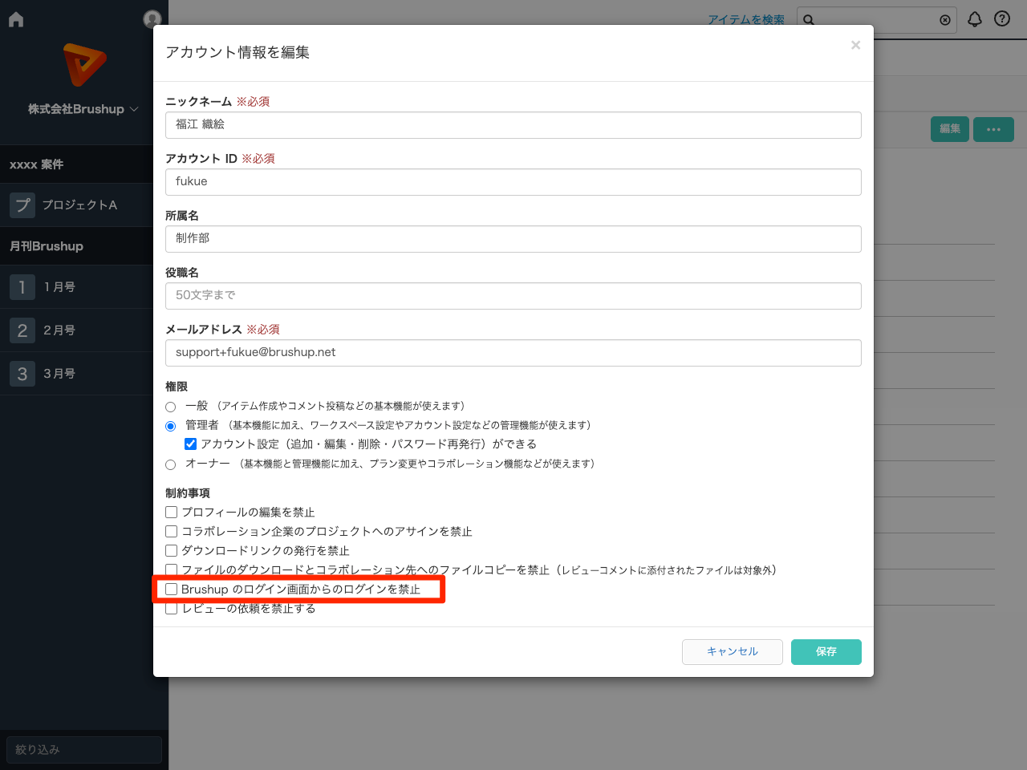Viewport: 1027px width, 770px height.
Task: Select the プロジェクトA project icon
Action: [22, 205]
